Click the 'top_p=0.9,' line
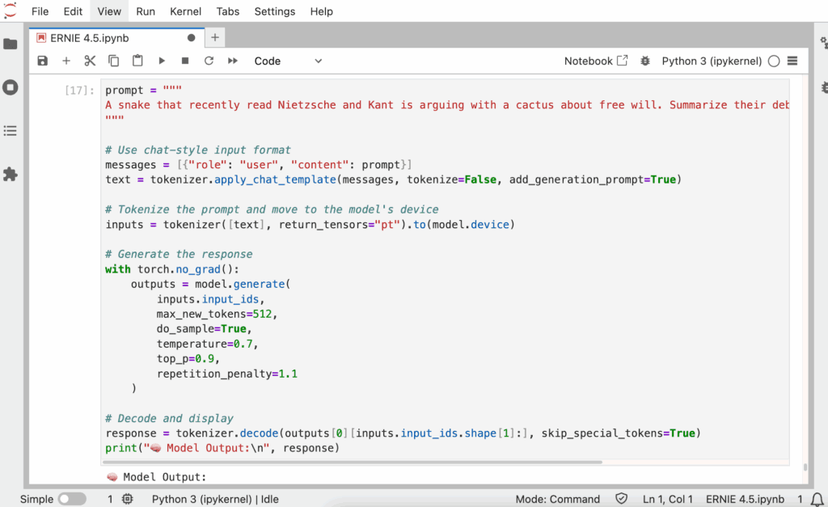Image resolution: width=828 pixels, height=507 pixels. pos(188,358)
